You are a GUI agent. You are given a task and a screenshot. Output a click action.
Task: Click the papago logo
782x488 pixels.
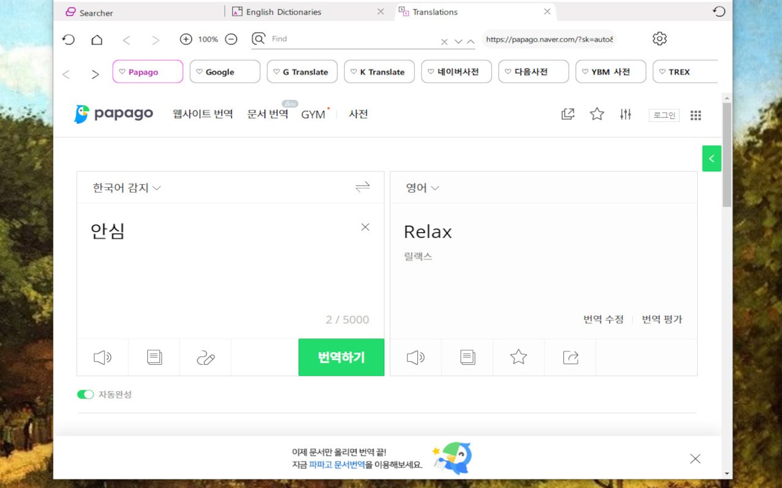pyautogui.click(x=114, y=114)
